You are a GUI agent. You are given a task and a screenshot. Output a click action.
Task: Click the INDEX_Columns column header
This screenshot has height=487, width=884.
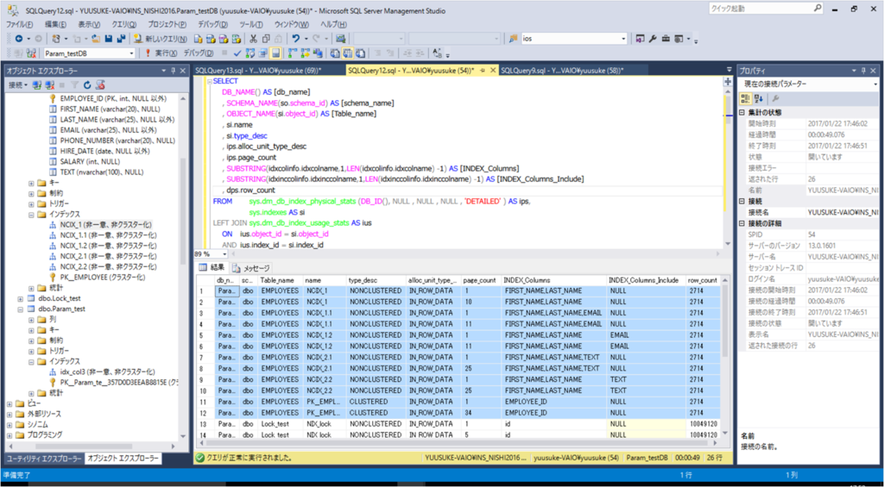[x=554, y=280]
